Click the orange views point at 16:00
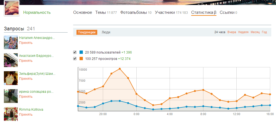This screenshot has height=122, width=276. tap(270, 94)
